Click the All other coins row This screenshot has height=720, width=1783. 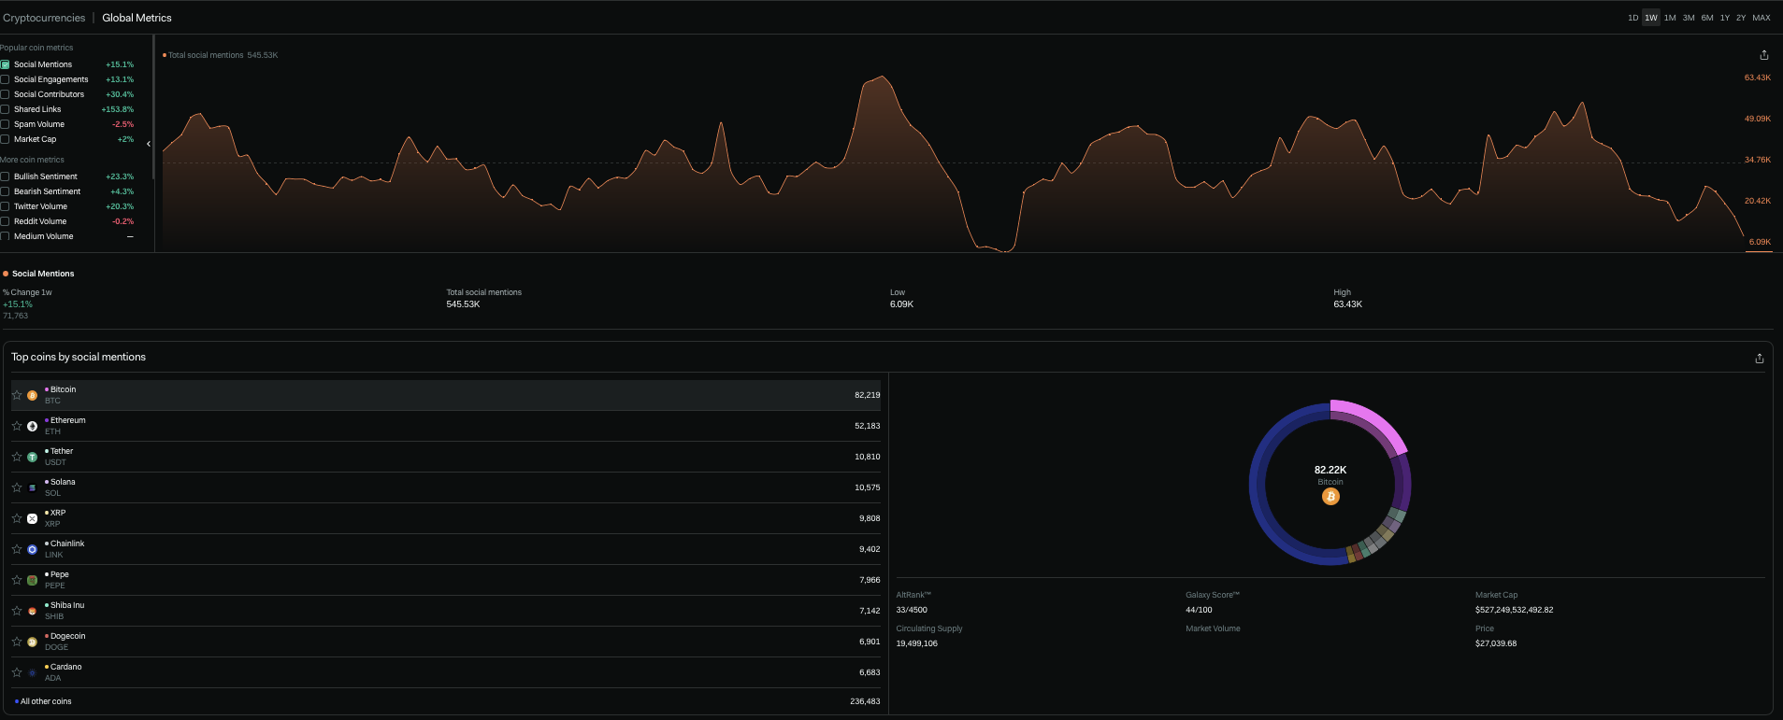445,701
